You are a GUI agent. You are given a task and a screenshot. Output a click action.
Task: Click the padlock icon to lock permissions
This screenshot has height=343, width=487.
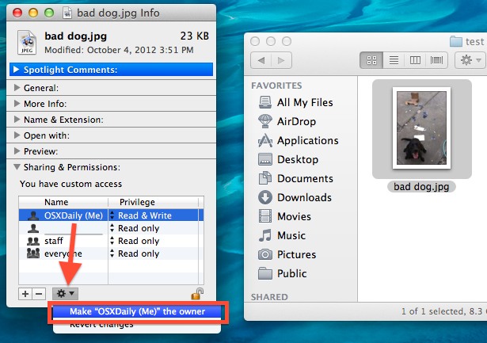(197, 294)
